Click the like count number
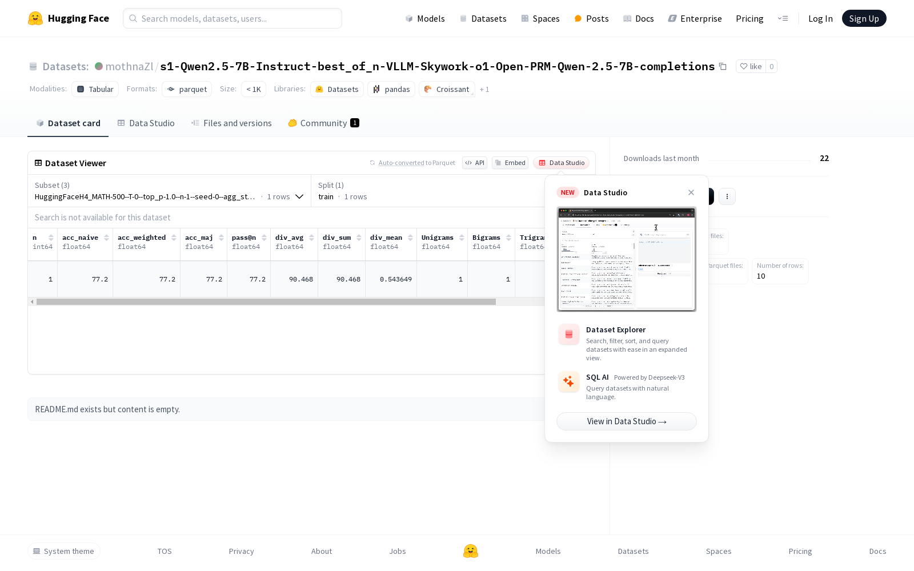Screen dimensions: 914x571 tap(771, 66)
